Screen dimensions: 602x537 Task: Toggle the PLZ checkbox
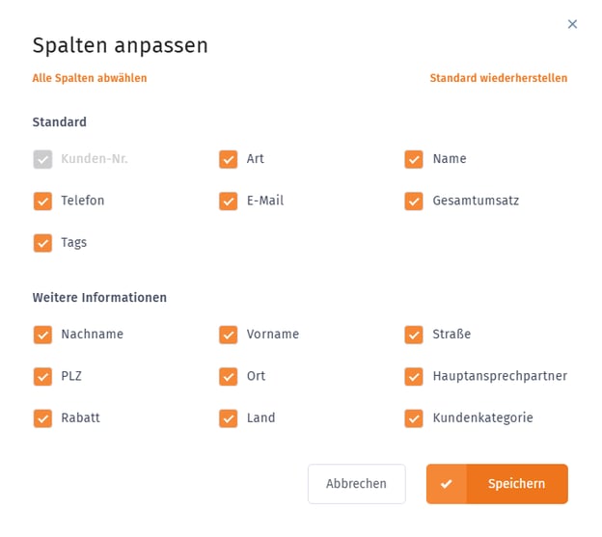coord(42,376)
